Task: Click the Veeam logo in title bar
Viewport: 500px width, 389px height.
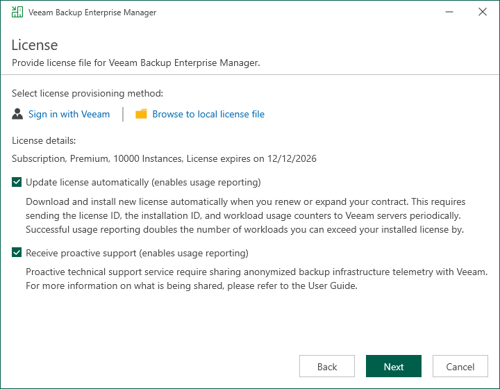Action: coord(17,13)
